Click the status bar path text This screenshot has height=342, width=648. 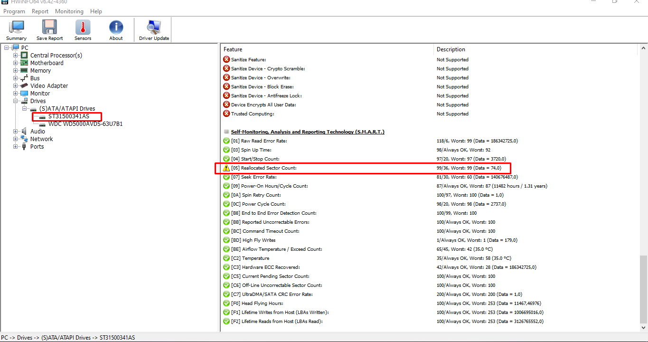[68, 337]
